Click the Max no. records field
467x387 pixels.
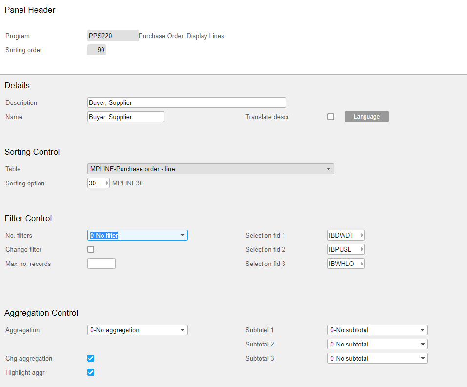pos(101,264)
